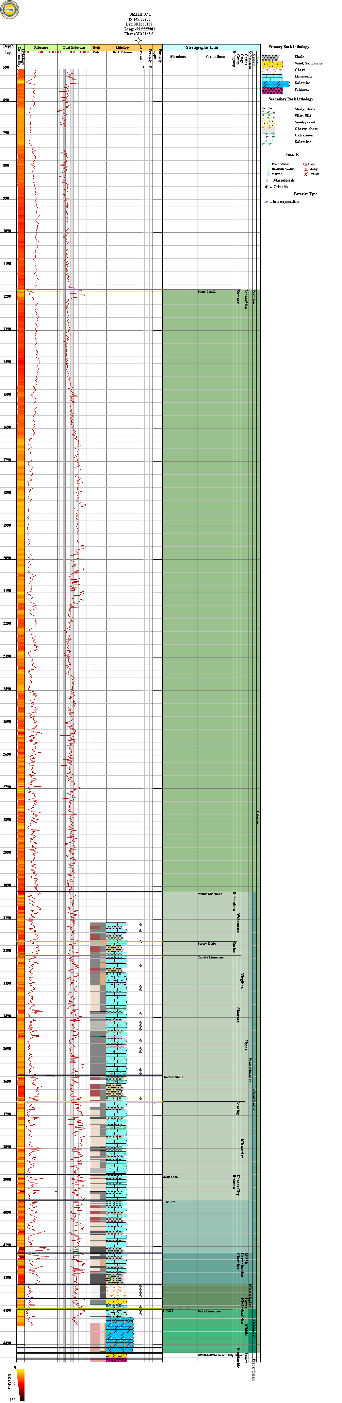342x1403 pixels.
Task: Click the Precambrian label at the log base
Action: pos(253,1370)
